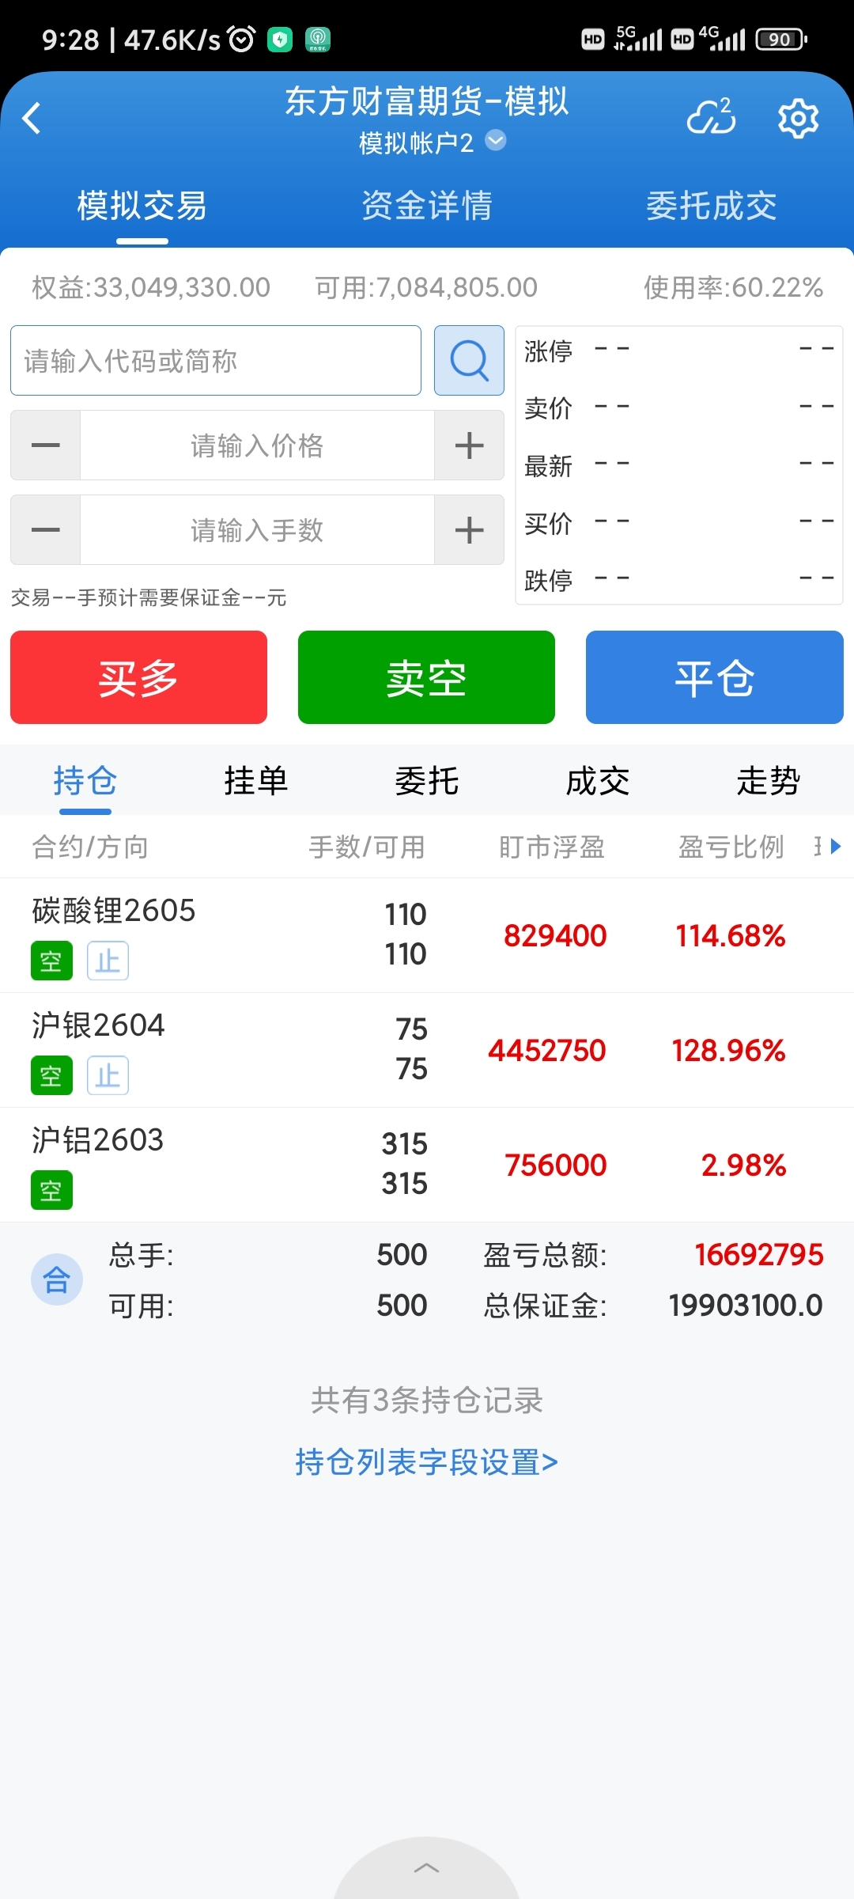Tap 空 badge under 碳酸锂2605
The width and height of the screenshot is (854, 1899).
[x=51, y=961]
